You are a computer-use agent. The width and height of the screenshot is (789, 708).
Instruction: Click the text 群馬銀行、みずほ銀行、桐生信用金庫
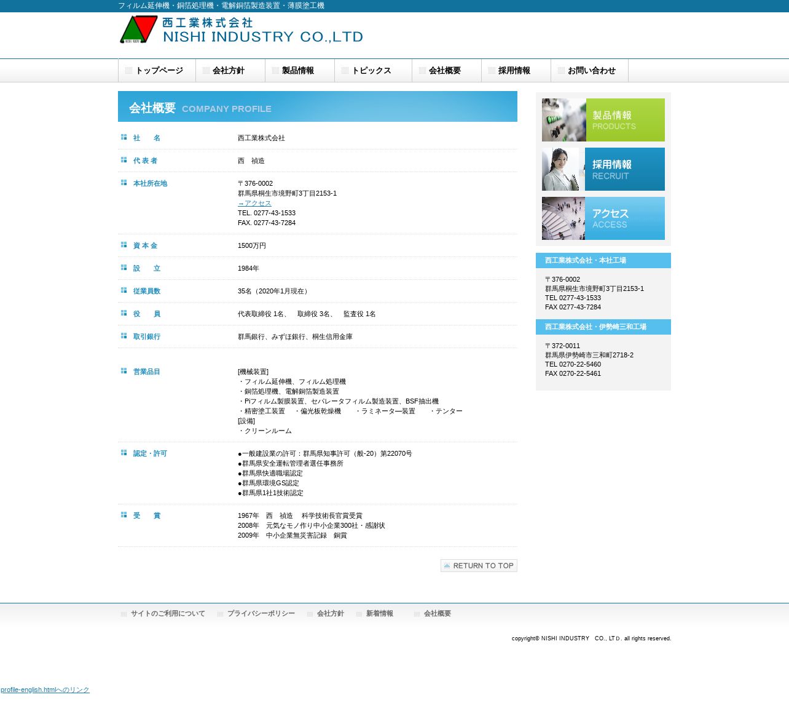[x=295, y=336]
